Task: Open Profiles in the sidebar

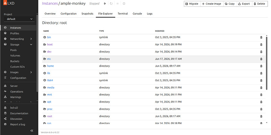Action: tap(18, 33)
